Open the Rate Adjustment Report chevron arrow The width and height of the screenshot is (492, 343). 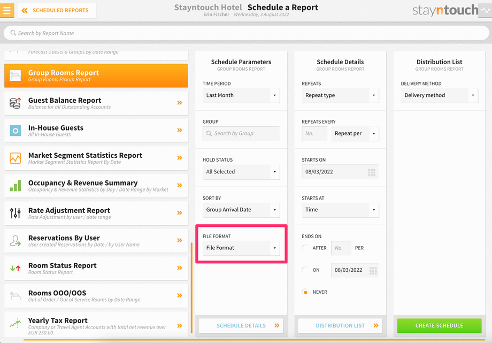[180, 212]
